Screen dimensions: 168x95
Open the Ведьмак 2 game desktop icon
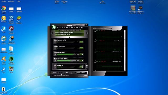coord(141,10)
